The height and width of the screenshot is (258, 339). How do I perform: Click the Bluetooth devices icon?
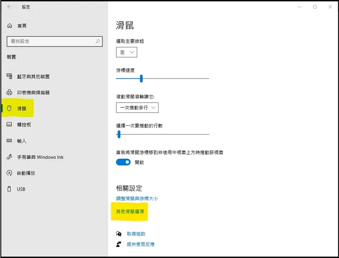coord(9,76)
